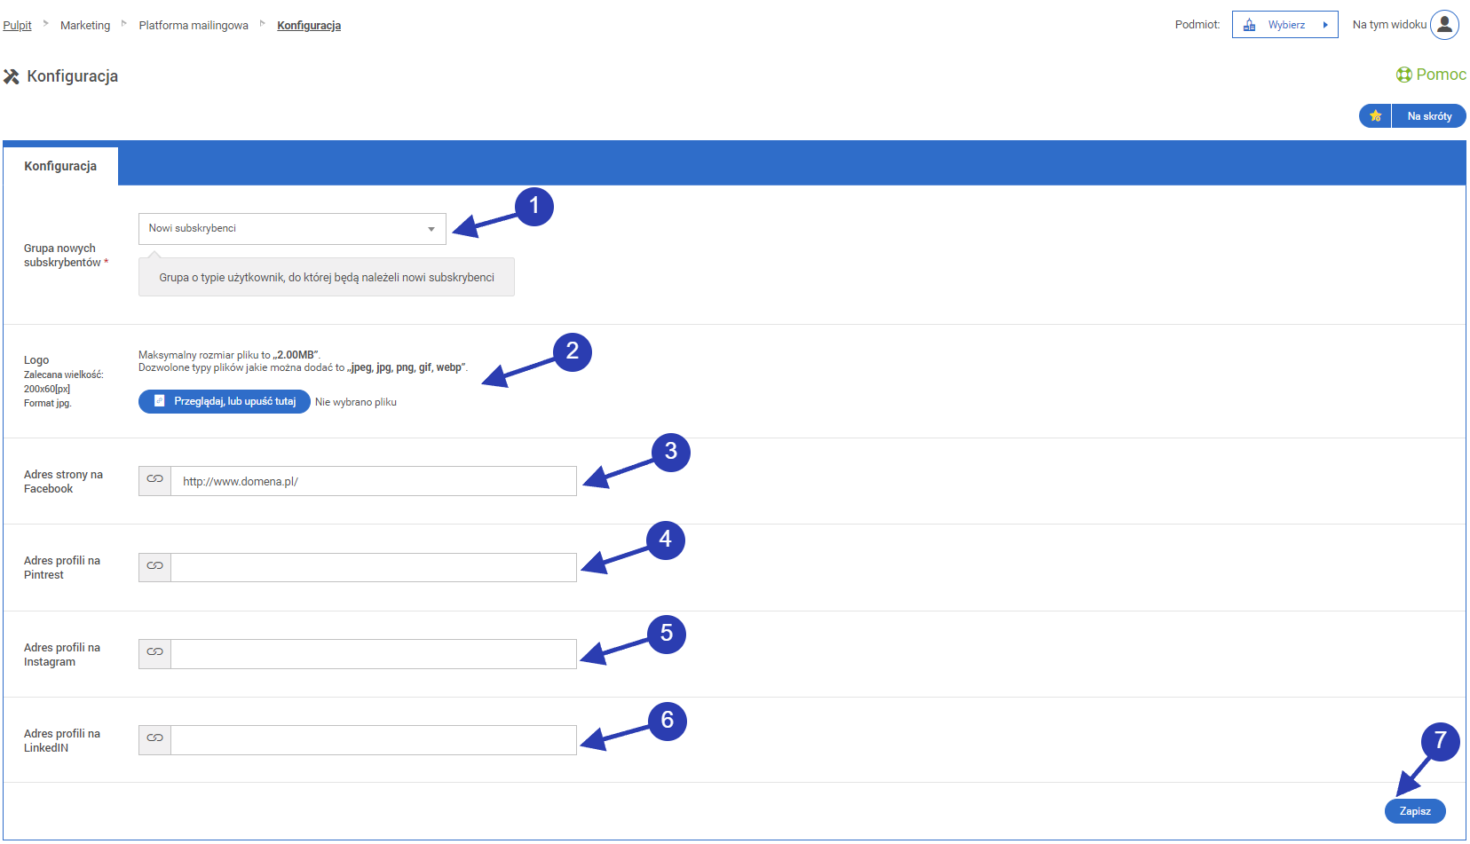Select the Konfiguracja tab
This screenshot has width=1470, height=844.
60,166
